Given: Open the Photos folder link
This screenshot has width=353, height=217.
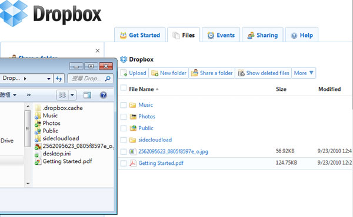Looking at the screenshot, I should [x=146, y=117].
